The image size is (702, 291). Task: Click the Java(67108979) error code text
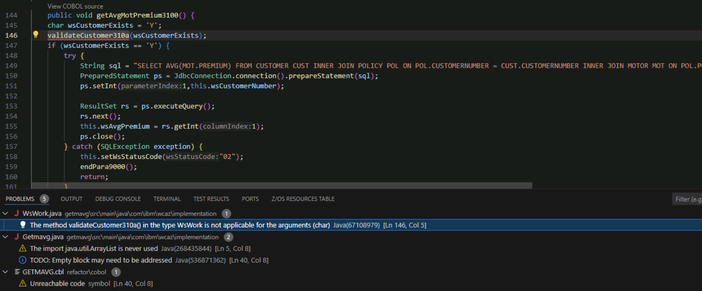pyautogui.click(x=356, y=225)
